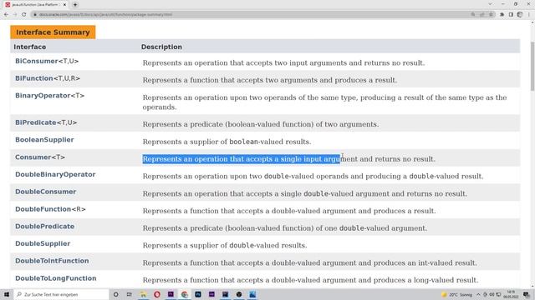Image resolution: width=535 pixels, height=300 pixels.
Task: Open the DoubleFunction<R> interface link
Action: [x=50, y=209]
